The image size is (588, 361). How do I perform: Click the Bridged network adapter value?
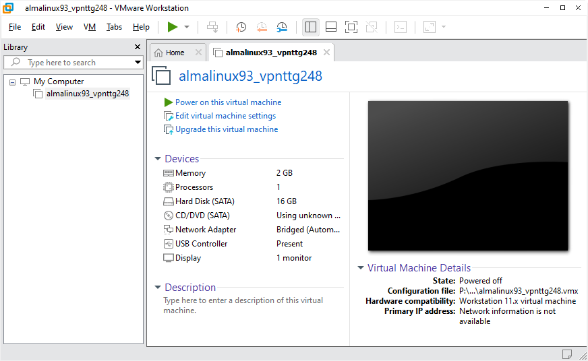click(308, 230)
